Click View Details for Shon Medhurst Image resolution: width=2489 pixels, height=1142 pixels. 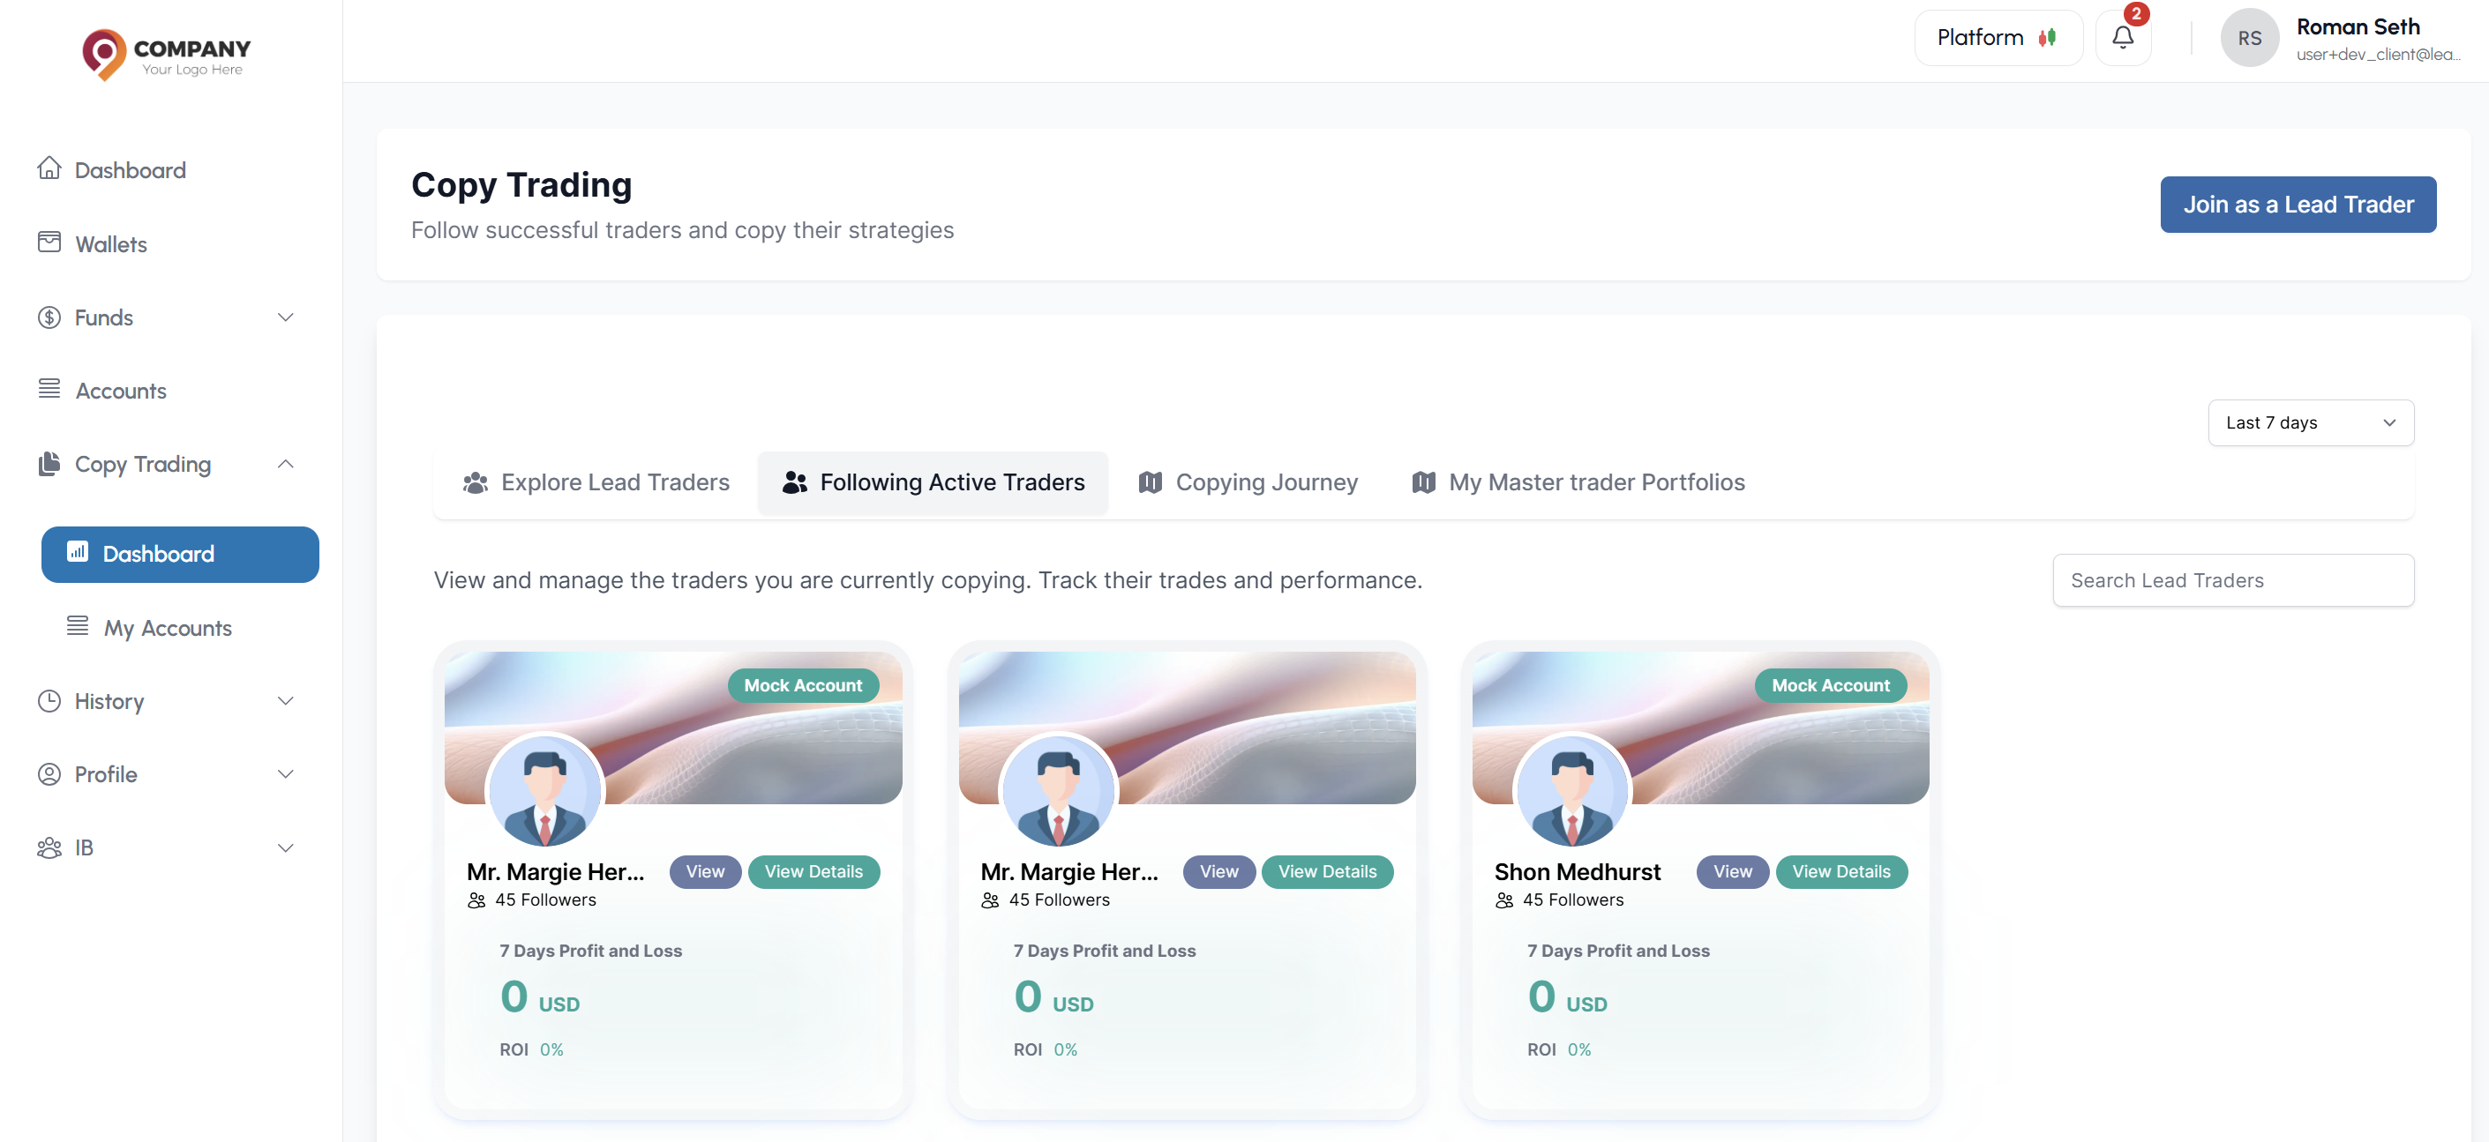1841,871
